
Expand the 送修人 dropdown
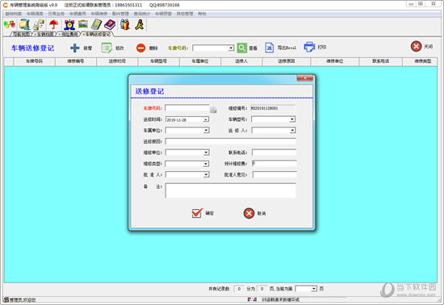pyautogui.click(x=292, y=131)
